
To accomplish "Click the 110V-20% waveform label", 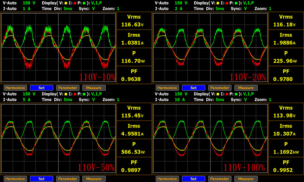I will tap(248, 77).
